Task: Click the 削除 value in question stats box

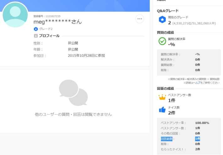Action: 198,70
